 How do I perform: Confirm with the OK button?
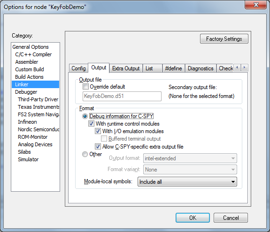193,218
